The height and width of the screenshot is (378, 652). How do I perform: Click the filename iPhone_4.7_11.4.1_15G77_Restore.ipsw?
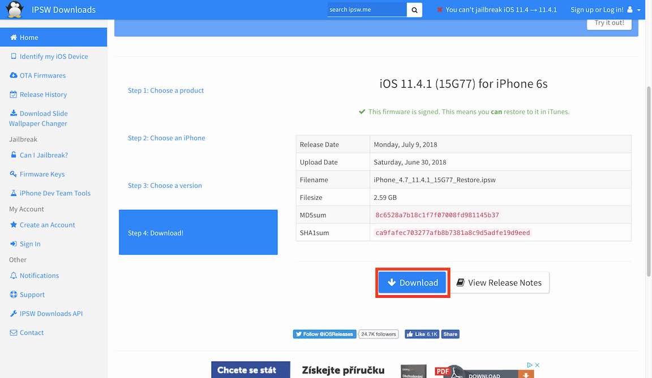click(435, 179)
